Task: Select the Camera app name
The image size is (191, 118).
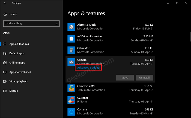Action: pyautogui.click(x=82, y=60)
